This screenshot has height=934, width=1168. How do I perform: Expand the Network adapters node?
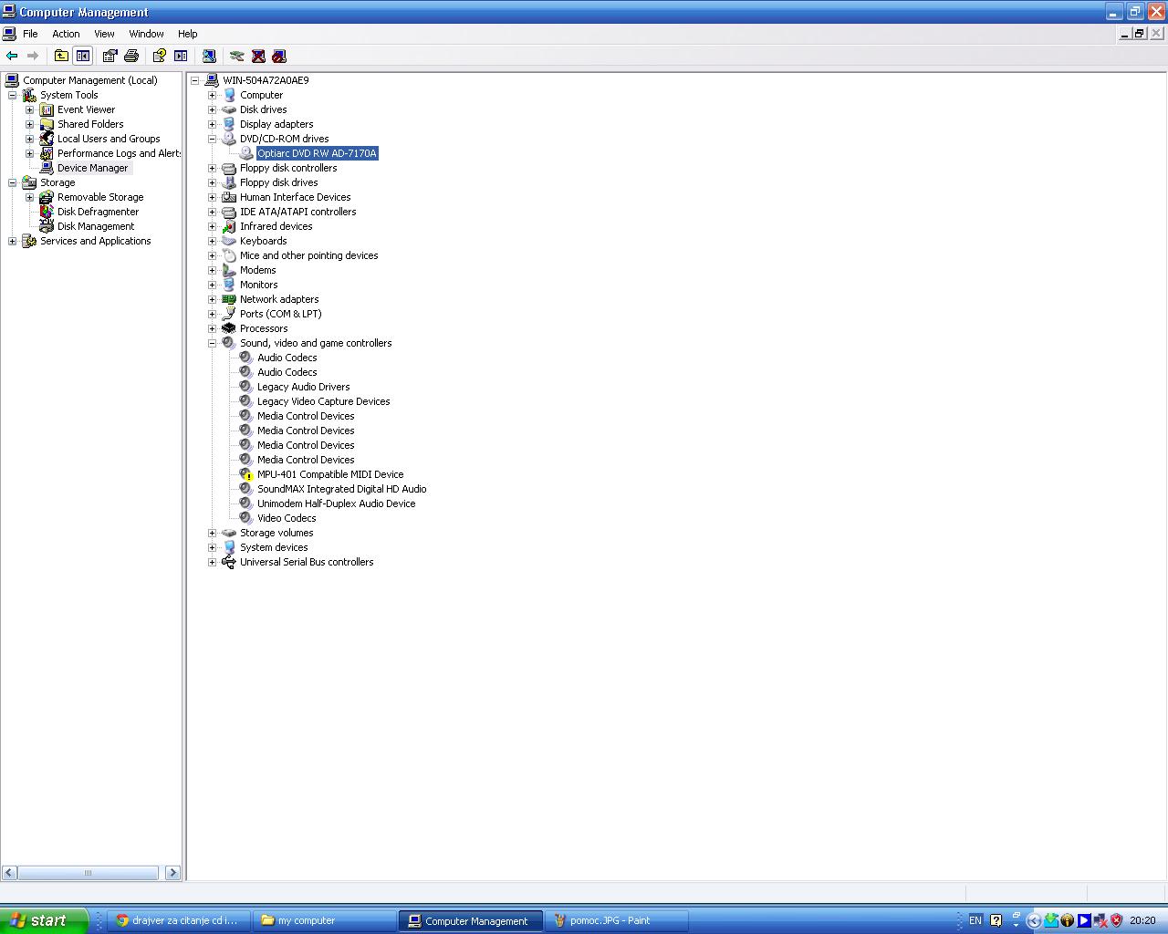pos(213,299)
